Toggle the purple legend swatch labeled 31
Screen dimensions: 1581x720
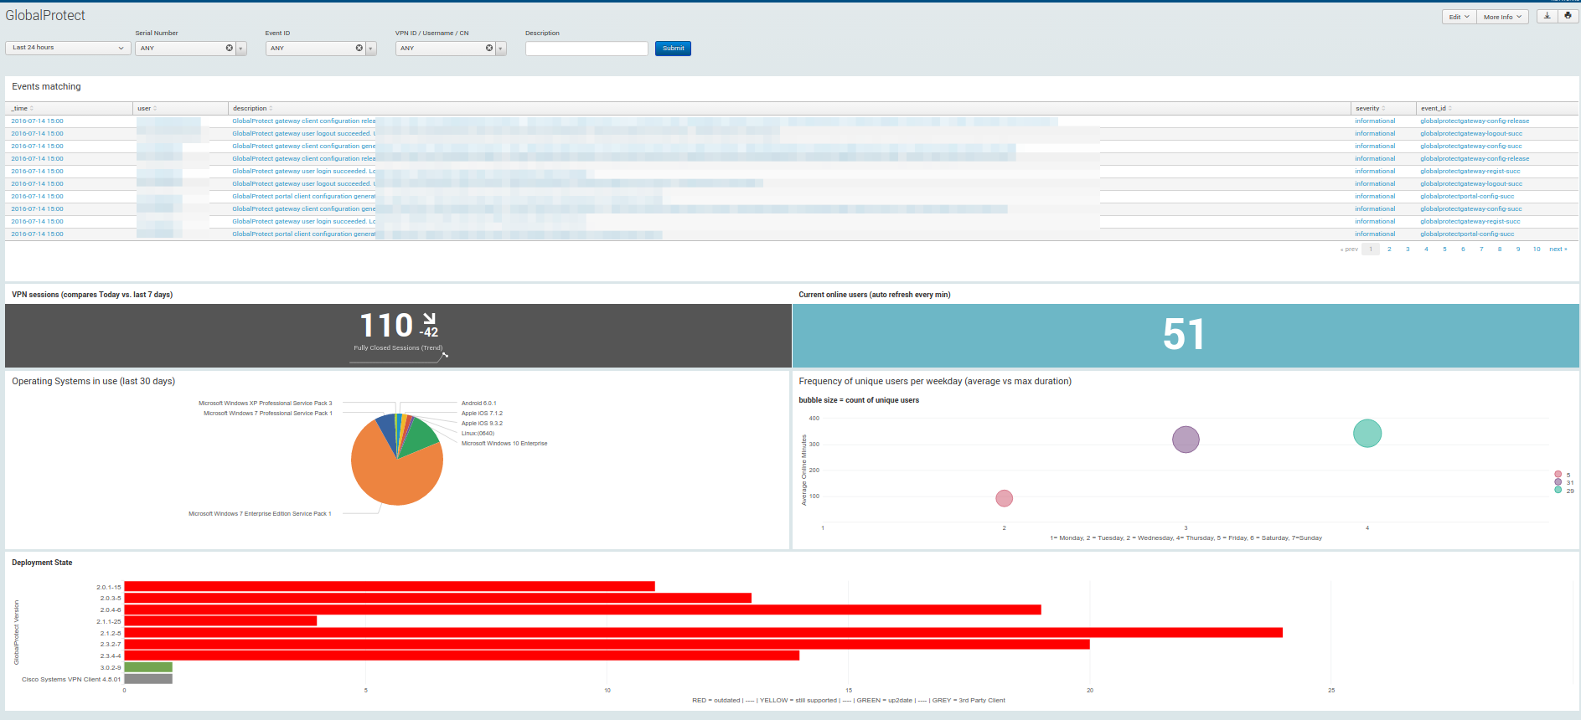pyautogui.click(x=1558, y=482)
